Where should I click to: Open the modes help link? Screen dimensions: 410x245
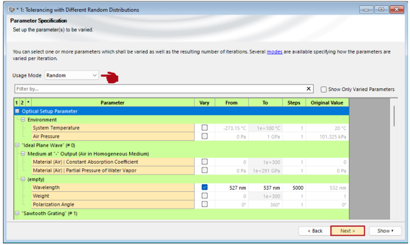pyautogui.click(x=274, y=52)
